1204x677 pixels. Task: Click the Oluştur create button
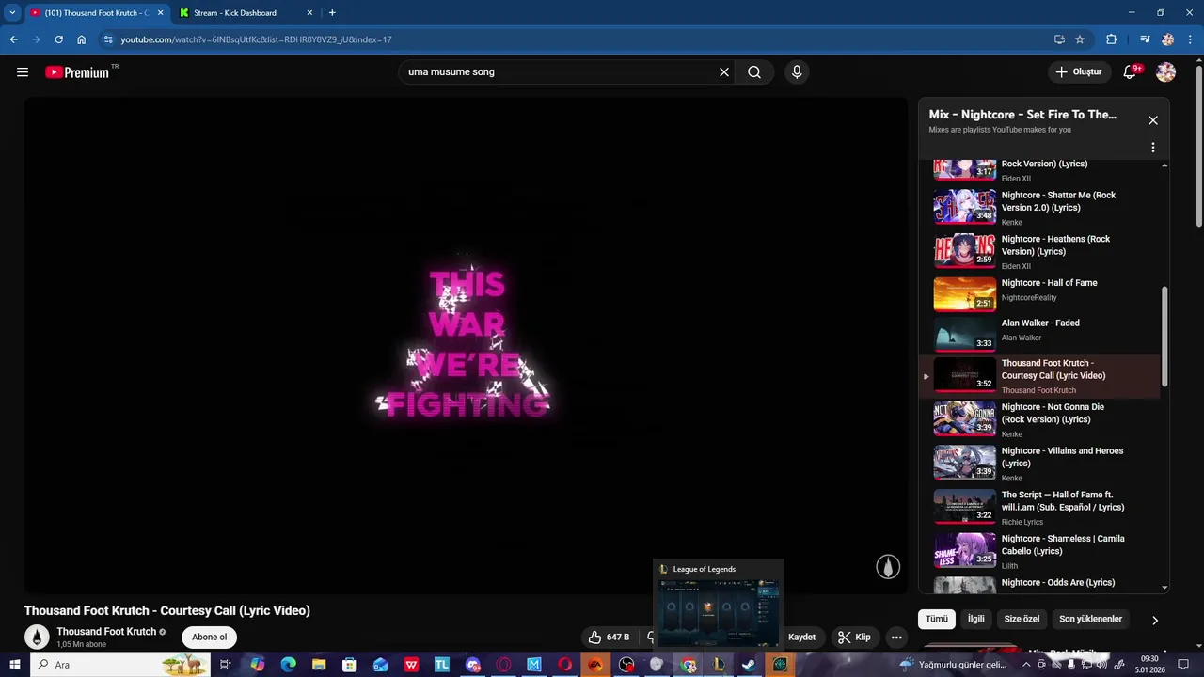pos(1078,72)
